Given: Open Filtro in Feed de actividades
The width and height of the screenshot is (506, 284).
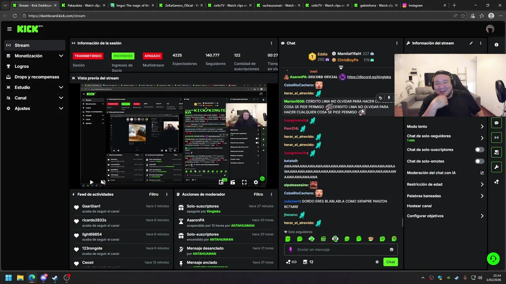Looking at the screenshot, I should click(154, 194).
